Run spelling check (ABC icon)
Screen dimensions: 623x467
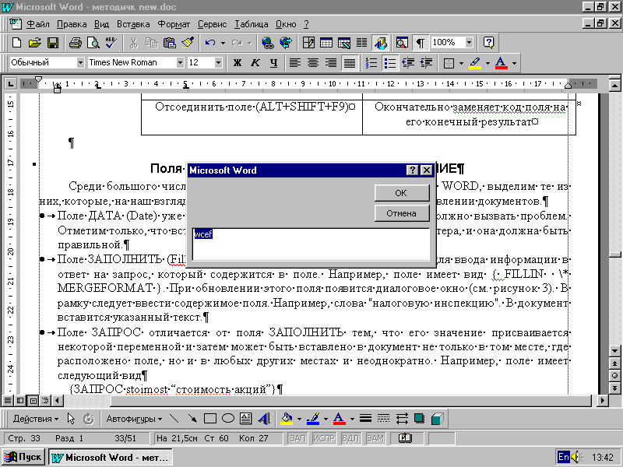tap(111, 43)
